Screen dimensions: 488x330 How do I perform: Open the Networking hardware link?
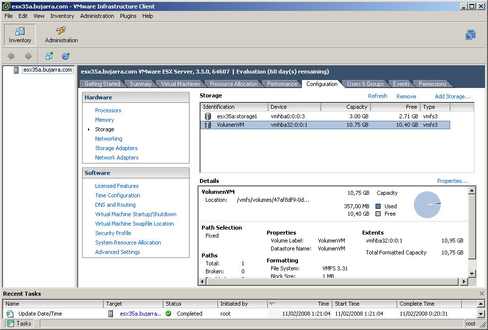point(108,139)
